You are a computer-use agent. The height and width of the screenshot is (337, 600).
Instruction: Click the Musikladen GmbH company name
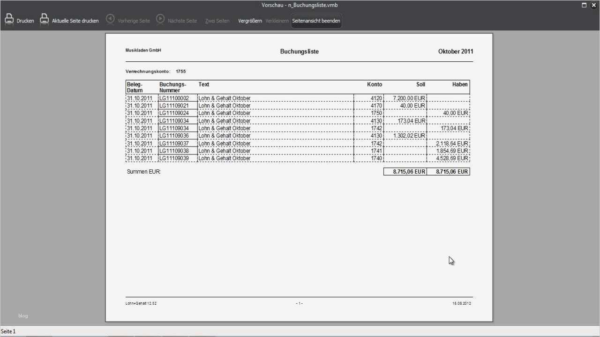pos(143,50)
